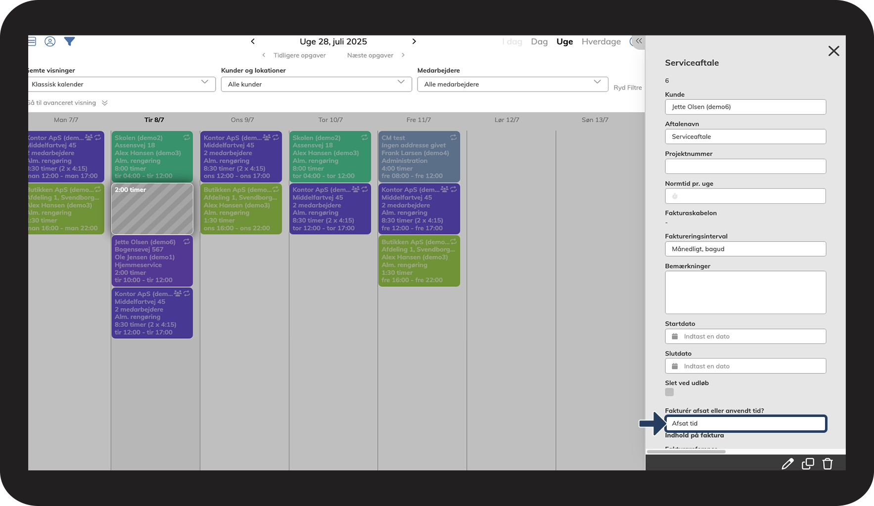Click Tidligere opgaver link
The width and height of the screenshot is (874, 506).
pos(299,55)
